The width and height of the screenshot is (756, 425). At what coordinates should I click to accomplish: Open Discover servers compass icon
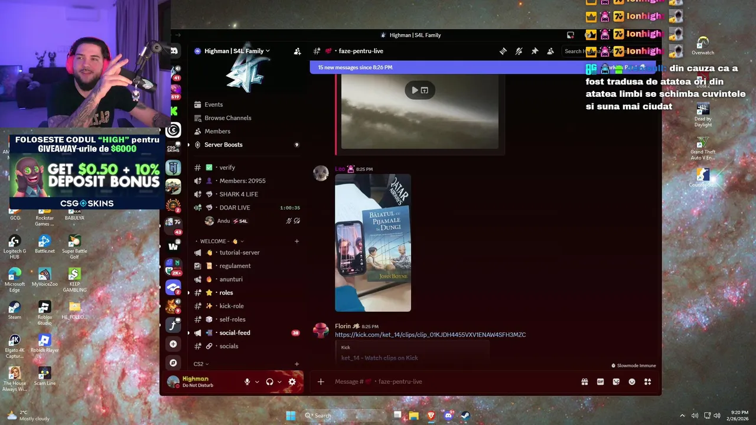[x=173, y=363]
